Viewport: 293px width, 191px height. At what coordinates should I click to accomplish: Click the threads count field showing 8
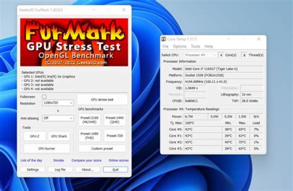(x=244, y=55)
